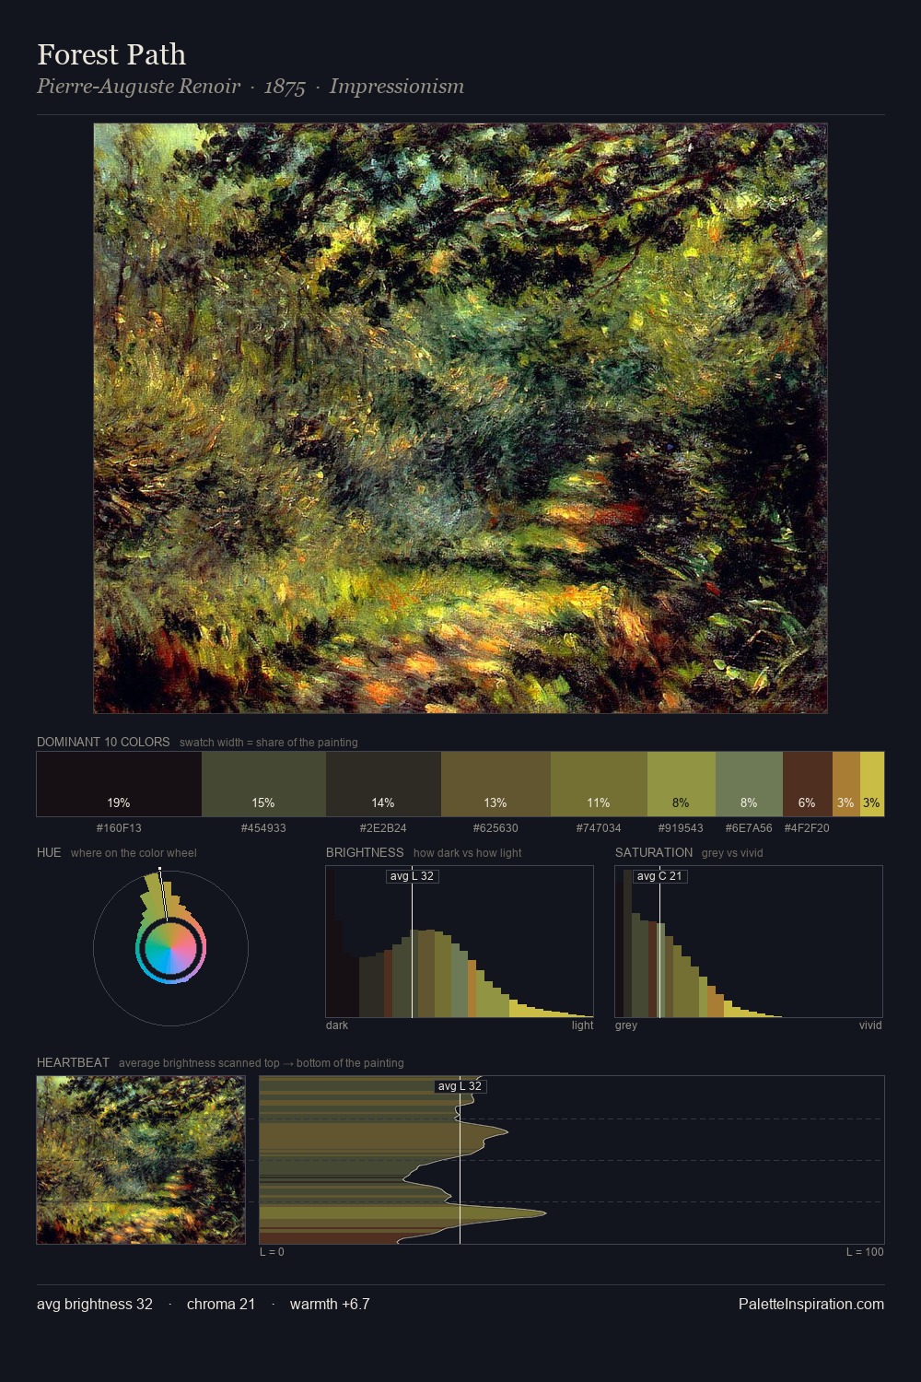Viewport: 921px width, 1382px height.
Task: Click 'grey vs vivid' caption
Action: coord(733,853)
